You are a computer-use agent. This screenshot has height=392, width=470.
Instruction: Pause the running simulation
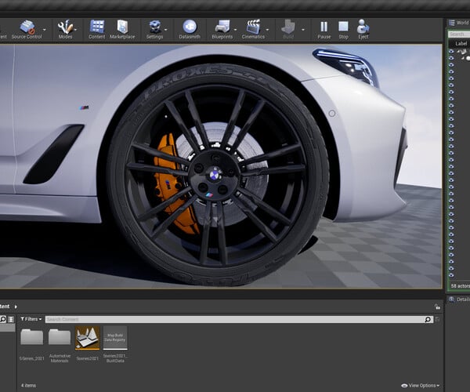pyautogui.click(x=324, y=29)
